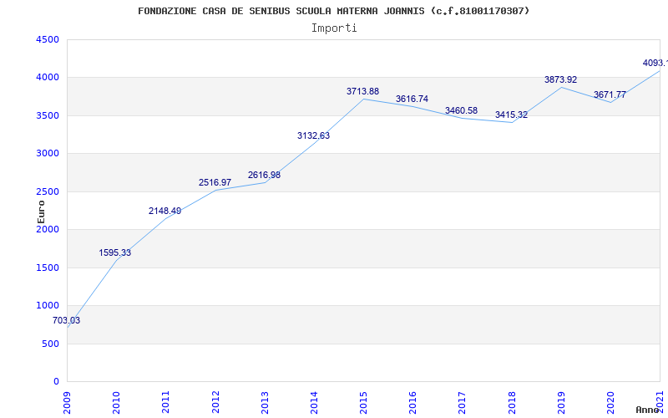
Task: Click the data label 3132.63
Action: click(x=314, y=135)
